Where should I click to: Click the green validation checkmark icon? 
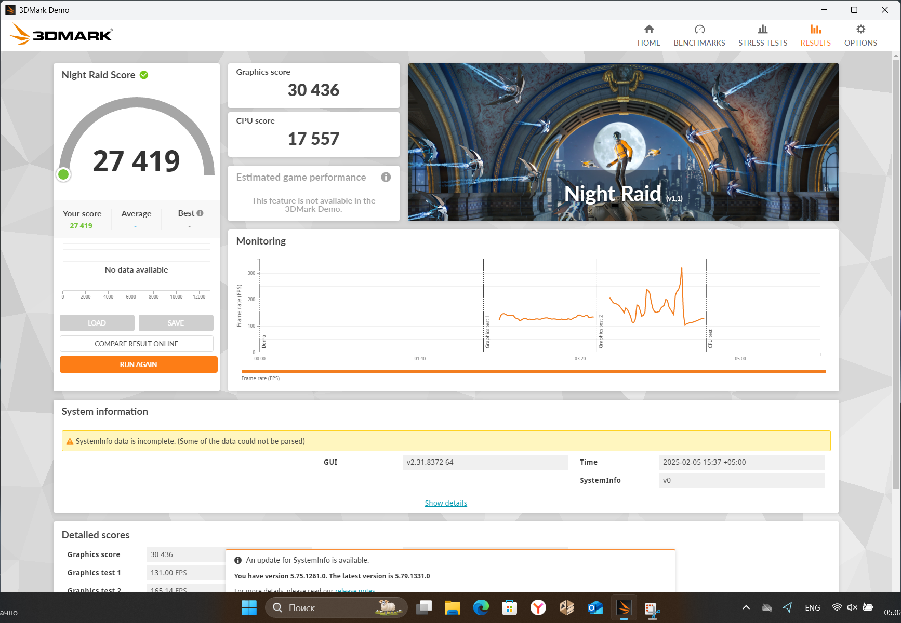click(144, 75)
